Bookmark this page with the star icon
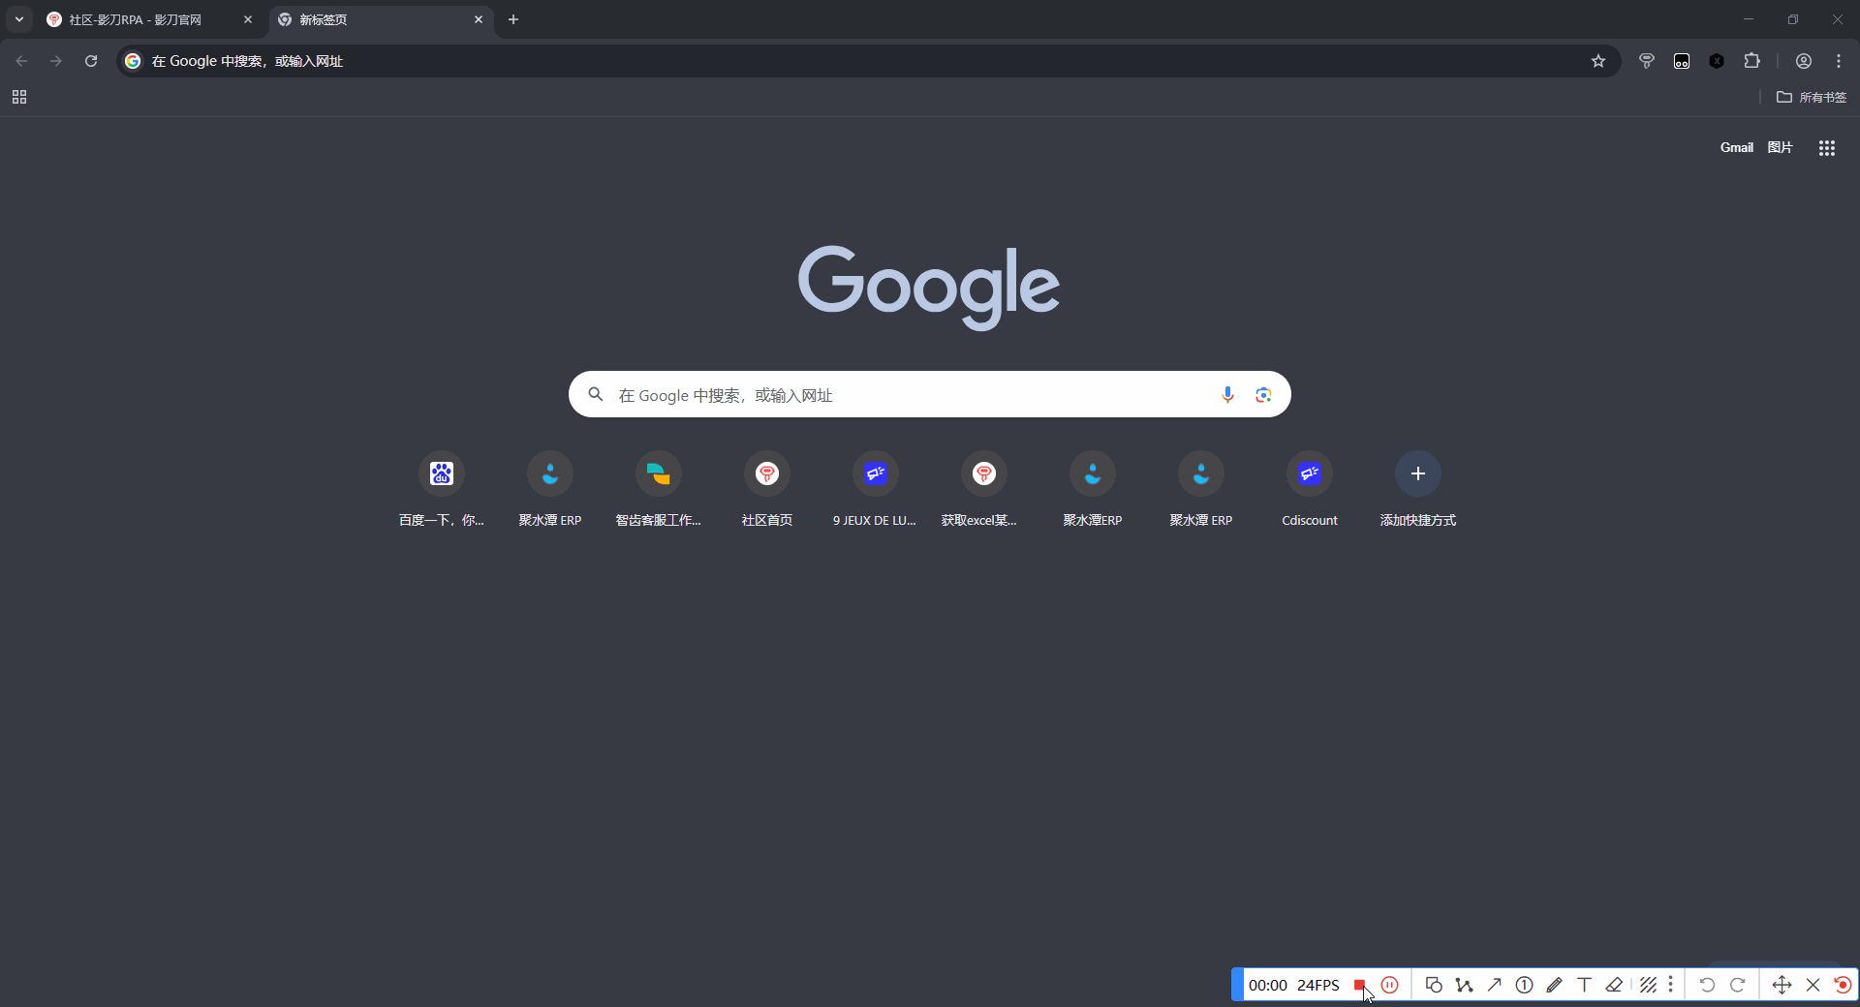 click(x=1598, y=61)
